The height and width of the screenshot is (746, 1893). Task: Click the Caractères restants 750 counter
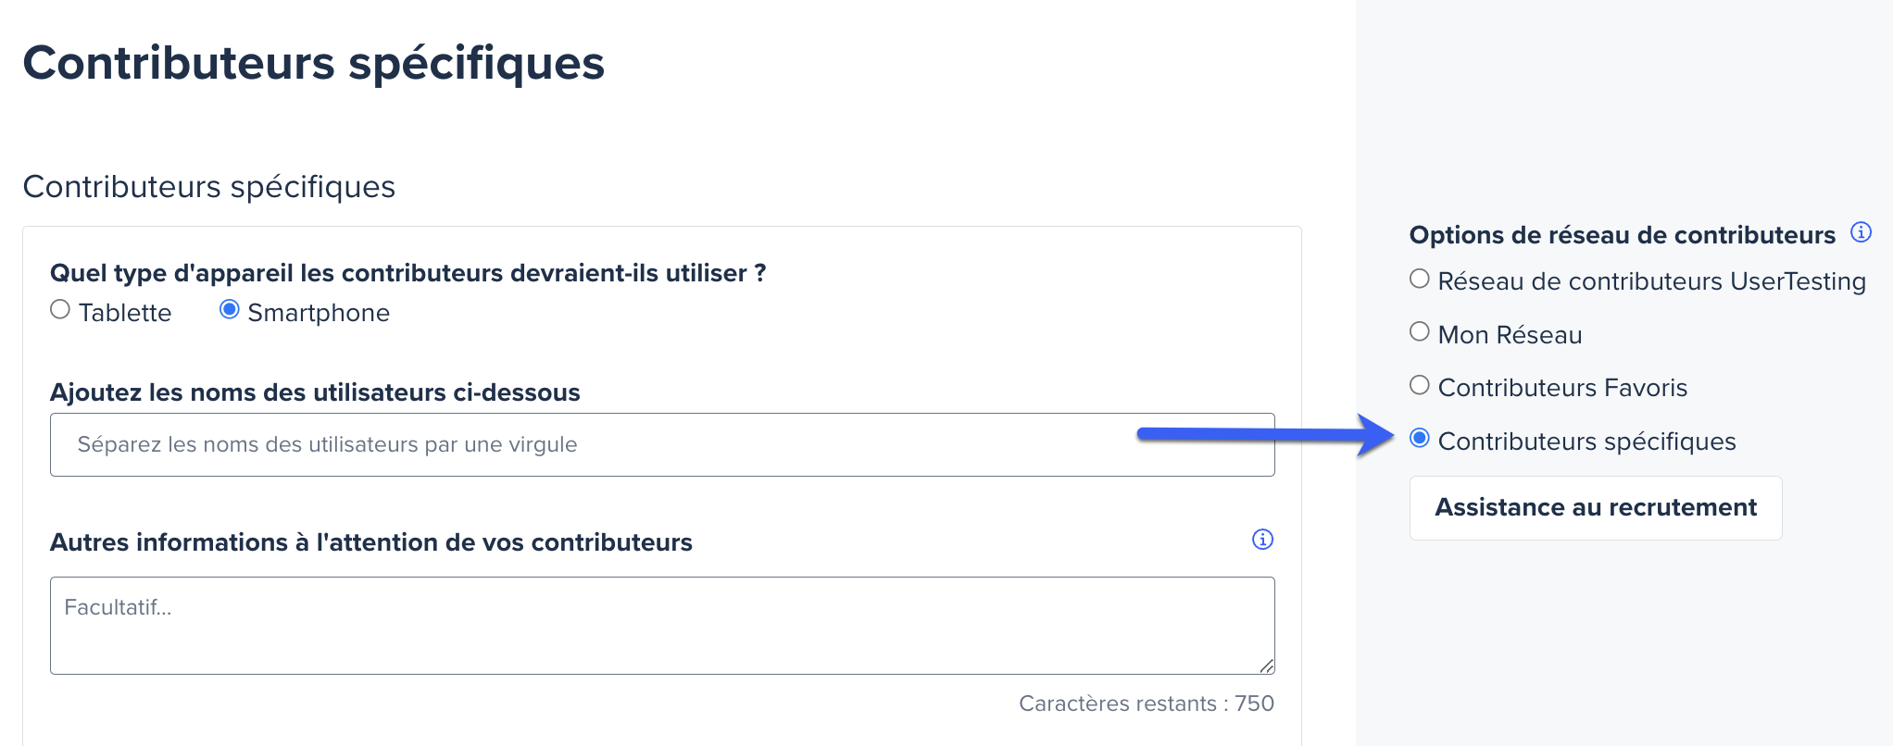point(1147,703)
